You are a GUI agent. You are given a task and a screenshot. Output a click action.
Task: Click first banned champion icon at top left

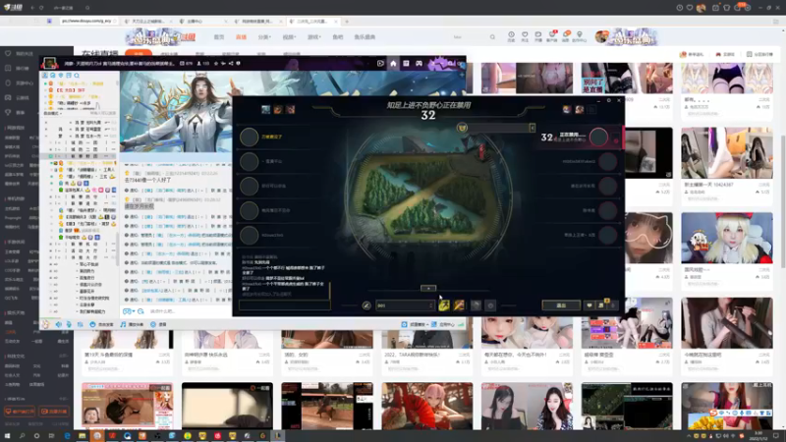click(265, 109)
